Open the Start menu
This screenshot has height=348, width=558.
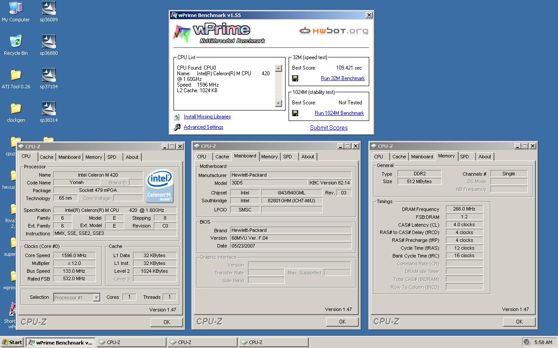[12, 342]
